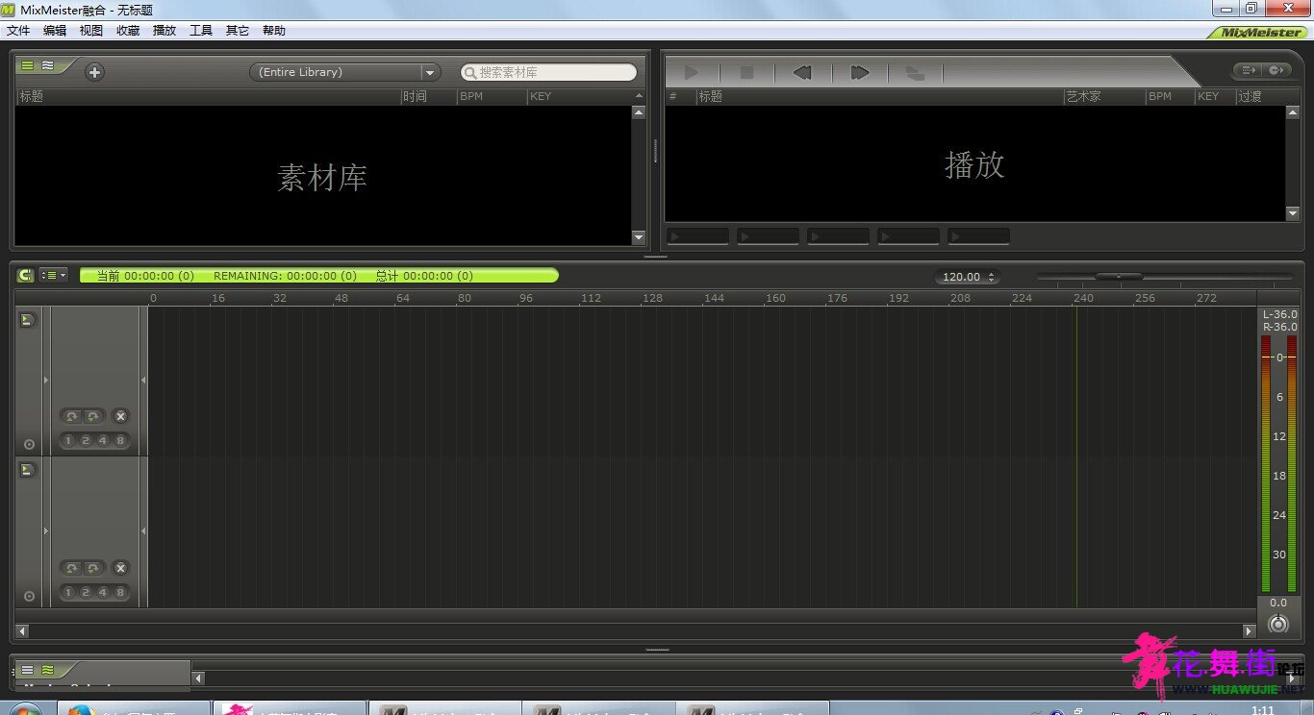
Task: Collapse second track header right arrow
Action: click(143, 530)
